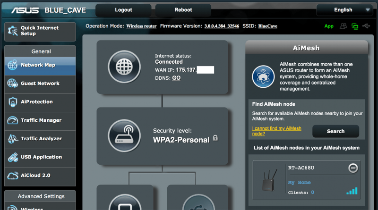Click the AiProtection shield lock icon
Image resolution: width=378 pixels, height=210 pixels.
(13, 102)
